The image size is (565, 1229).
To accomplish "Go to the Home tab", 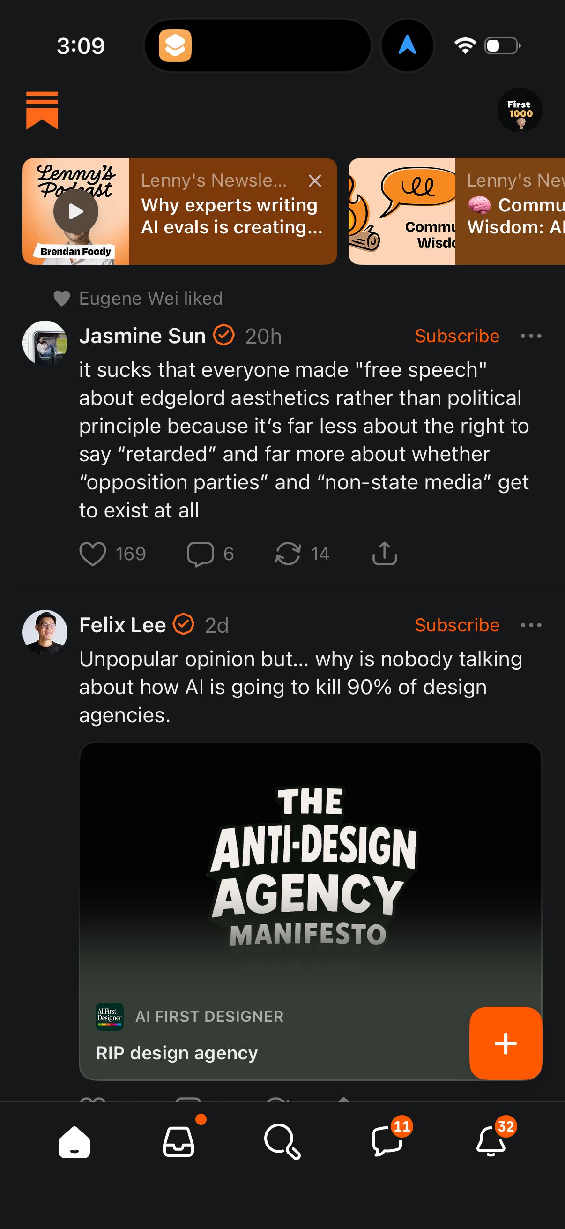I will click(x=74, y=1142).
